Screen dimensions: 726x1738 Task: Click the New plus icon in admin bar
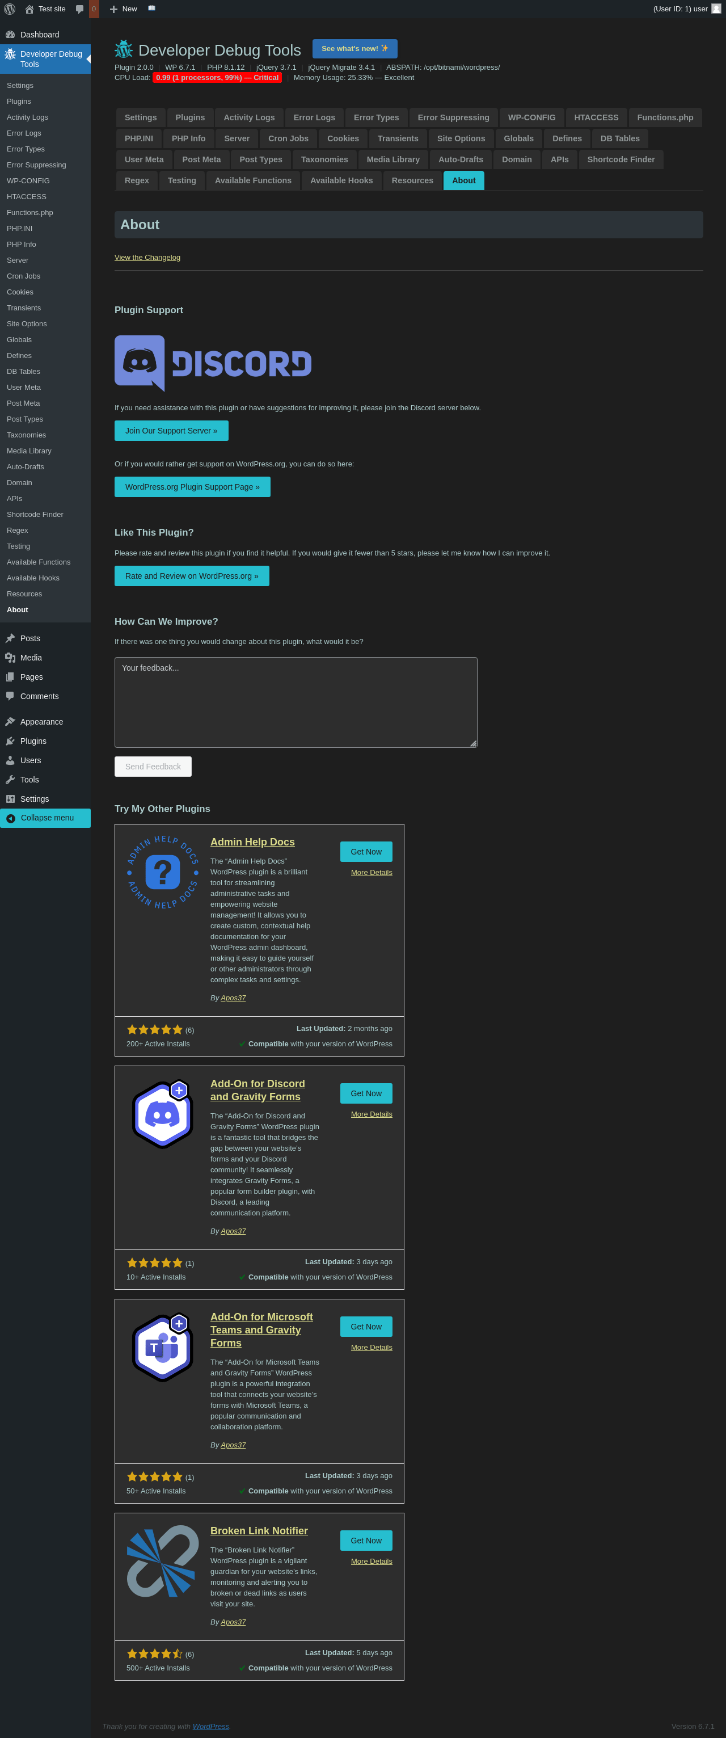(113, 9)
